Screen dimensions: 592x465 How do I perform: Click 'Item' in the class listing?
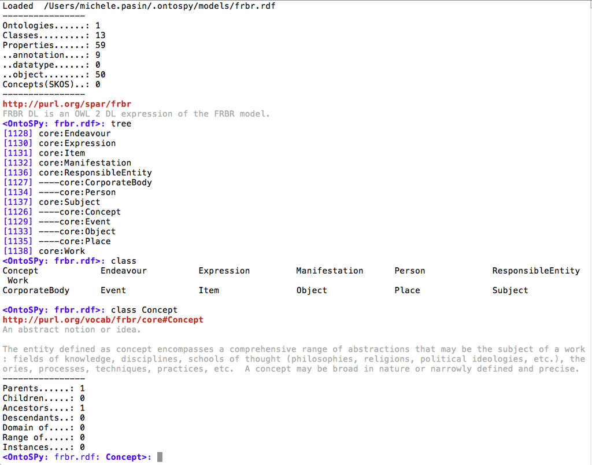(x=209, y=290)
